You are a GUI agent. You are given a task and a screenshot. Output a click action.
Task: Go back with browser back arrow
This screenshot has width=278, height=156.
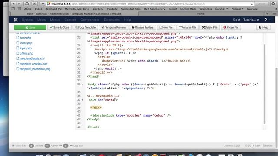click(13, 3)
